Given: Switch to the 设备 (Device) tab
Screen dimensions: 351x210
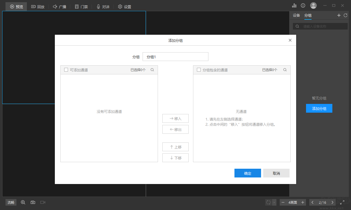Looking at the screenshot, I should pos(296,16).
